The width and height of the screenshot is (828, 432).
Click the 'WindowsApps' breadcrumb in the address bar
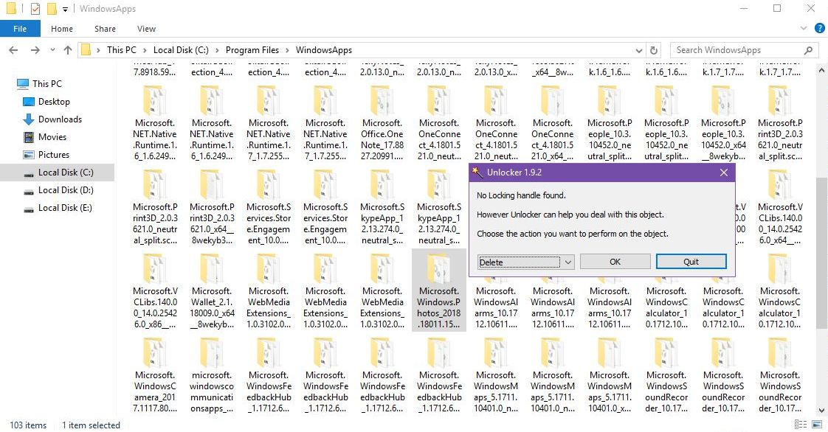(x=324, y=50)
